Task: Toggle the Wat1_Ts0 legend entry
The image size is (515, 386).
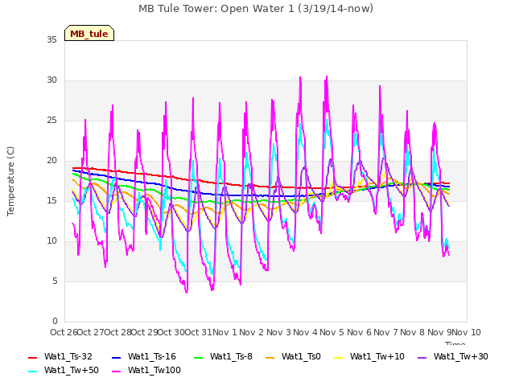Action: [x=293, y=356]
